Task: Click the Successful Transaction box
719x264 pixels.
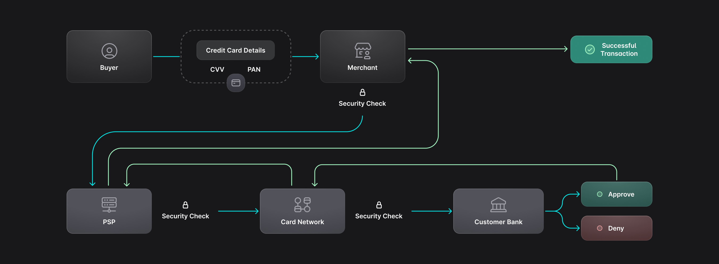Action: click(611, 50)
